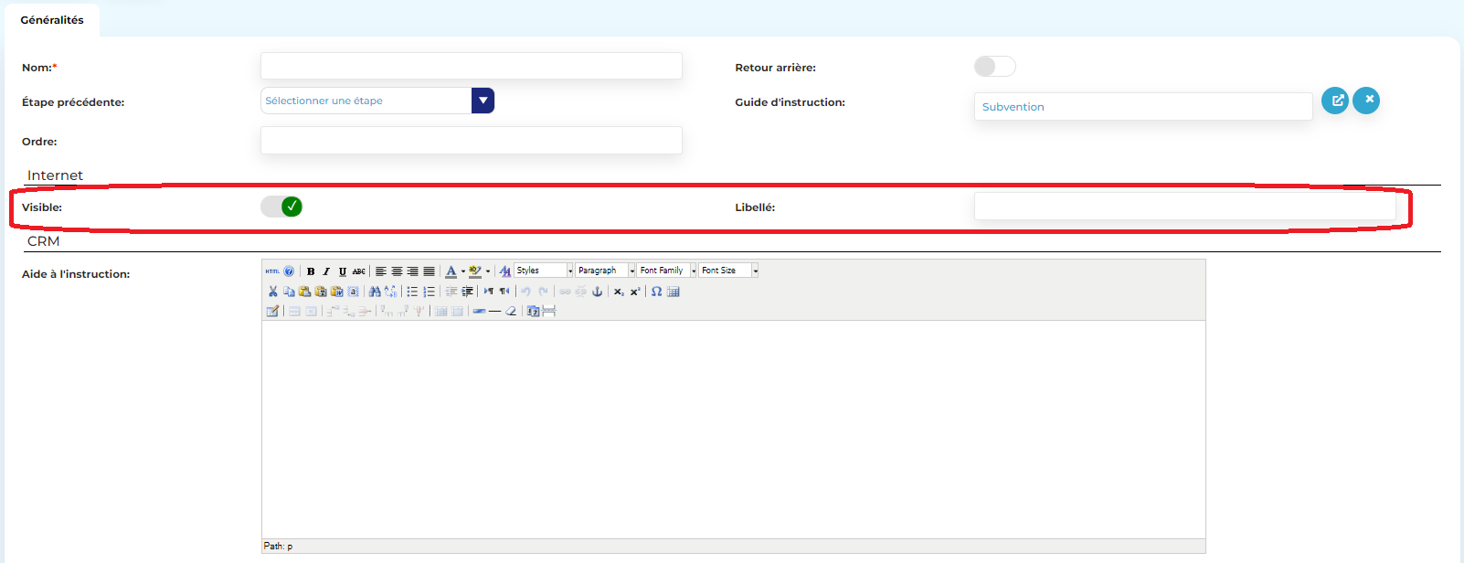1464x563 pixels.
Task: Insert an unordered bullet list
Action: [x=412, y=292]
